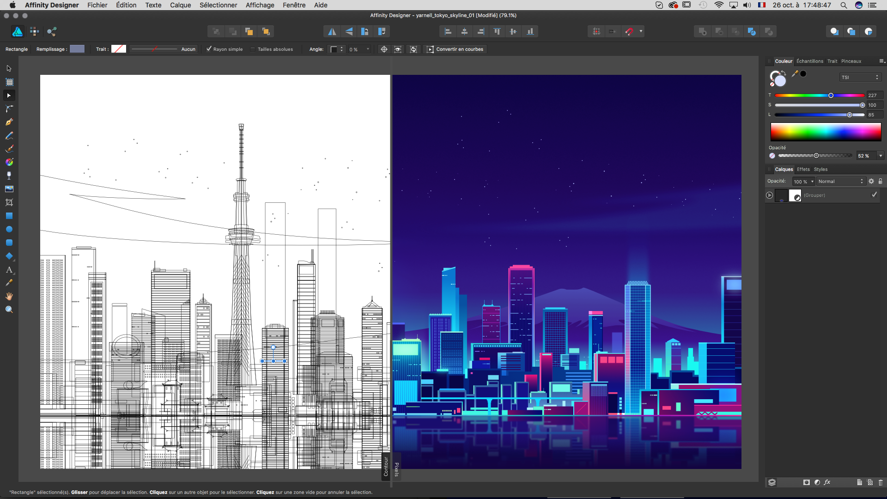
Task: Select the Pen tool
Action: [9, 122]
